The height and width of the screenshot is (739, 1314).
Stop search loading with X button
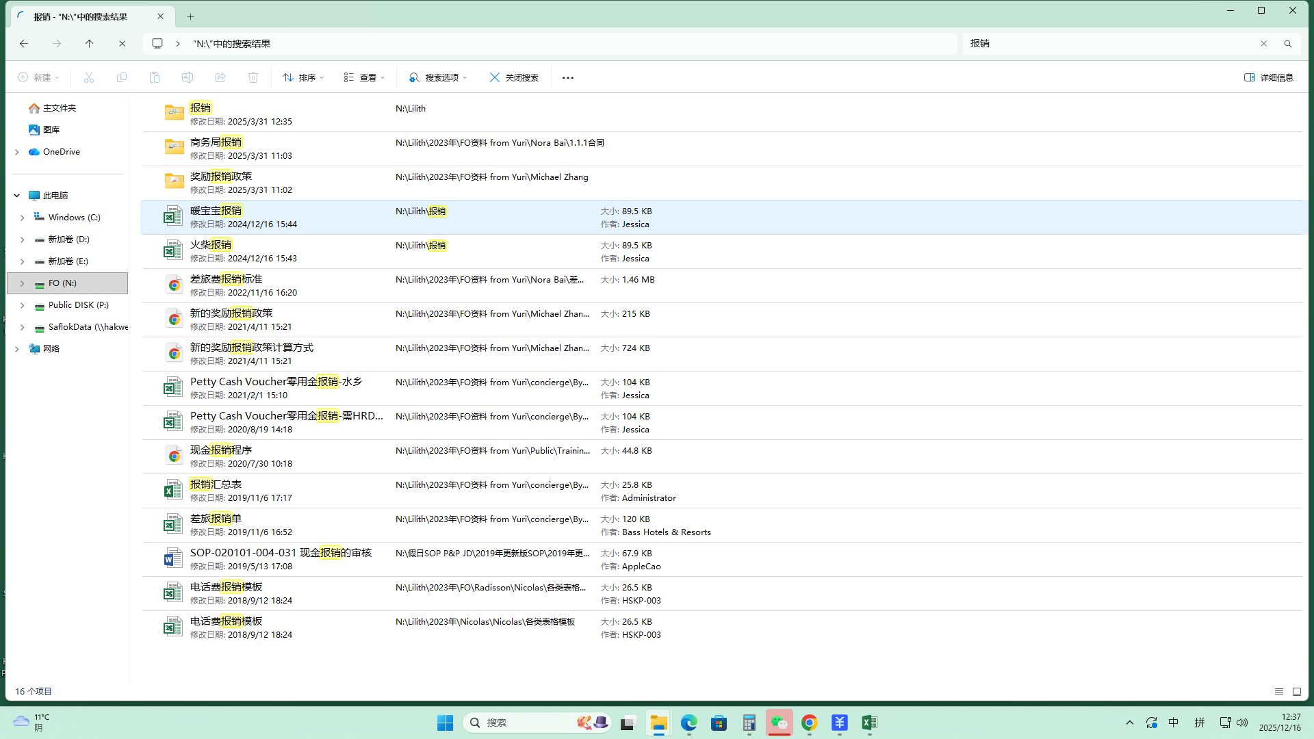click(x=122, y=44)
